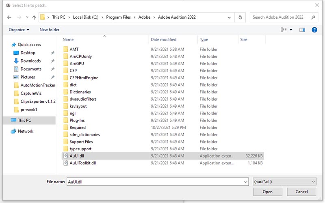This screenshot has width=325, height=203.
Task: Select the dvaaudiofilters folder
Action: [83, 99]
